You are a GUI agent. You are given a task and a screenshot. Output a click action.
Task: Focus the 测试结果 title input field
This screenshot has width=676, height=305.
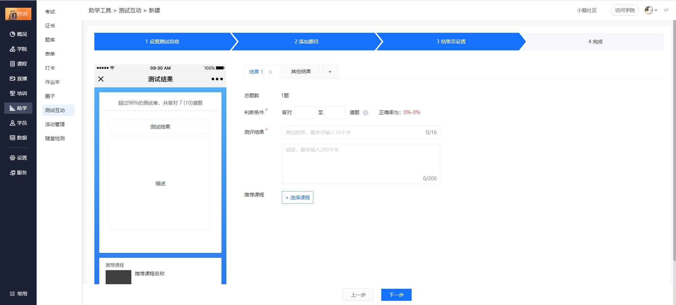pos(352,132)
